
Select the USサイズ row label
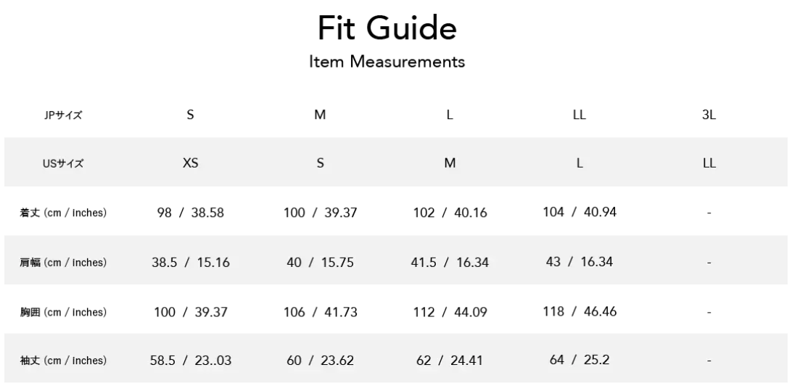[62, 164]
